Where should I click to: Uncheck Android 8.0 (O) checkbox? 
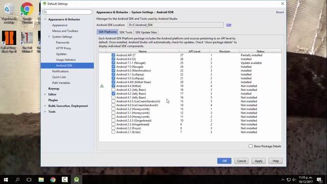tap(113, 59)
